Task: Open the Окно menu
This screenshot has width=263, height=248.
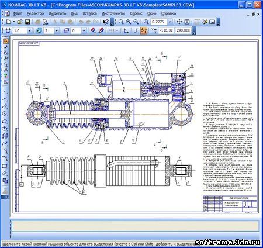Action: [x=151, y=13]
